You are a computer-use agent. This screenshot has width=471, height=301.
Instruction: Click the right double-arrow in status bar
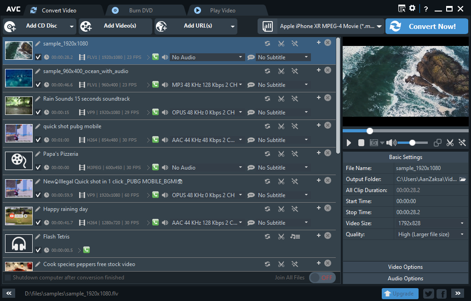click(x=458, y=293)
